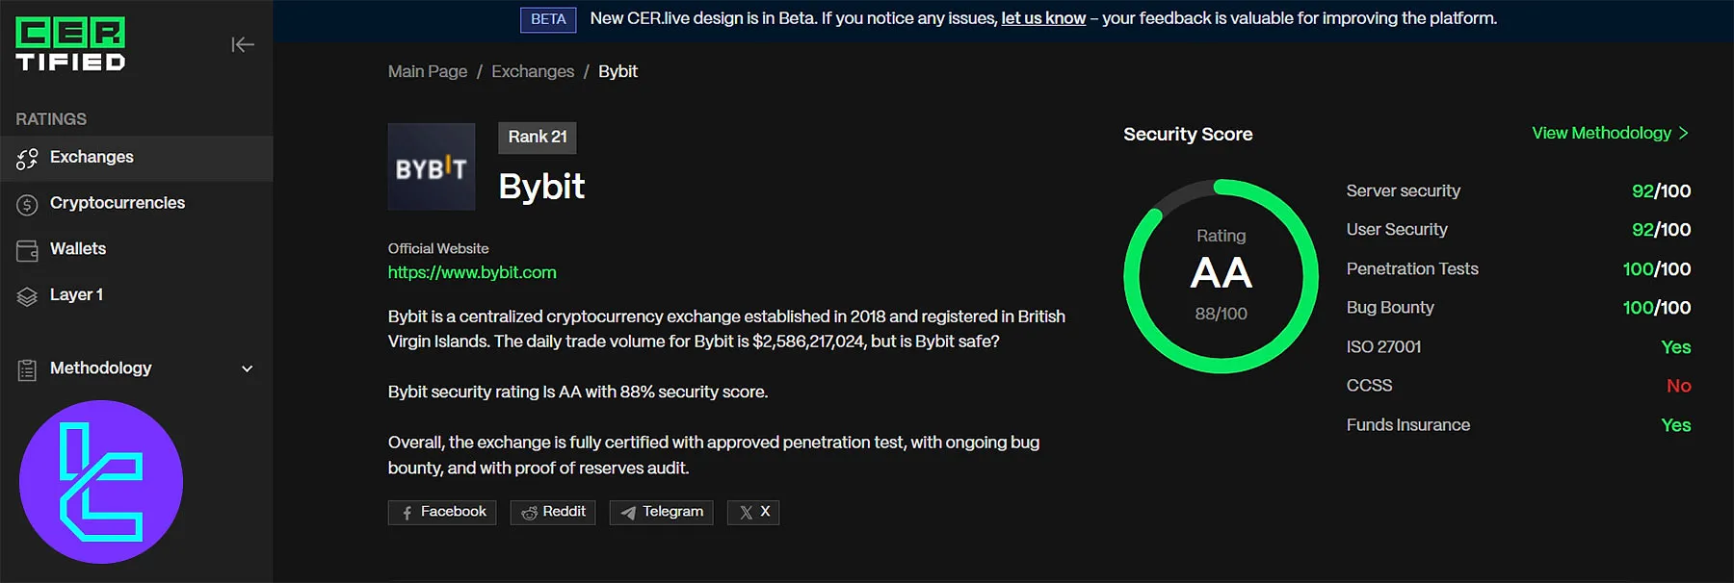Share via Facebook button

(x=442, y=512)
